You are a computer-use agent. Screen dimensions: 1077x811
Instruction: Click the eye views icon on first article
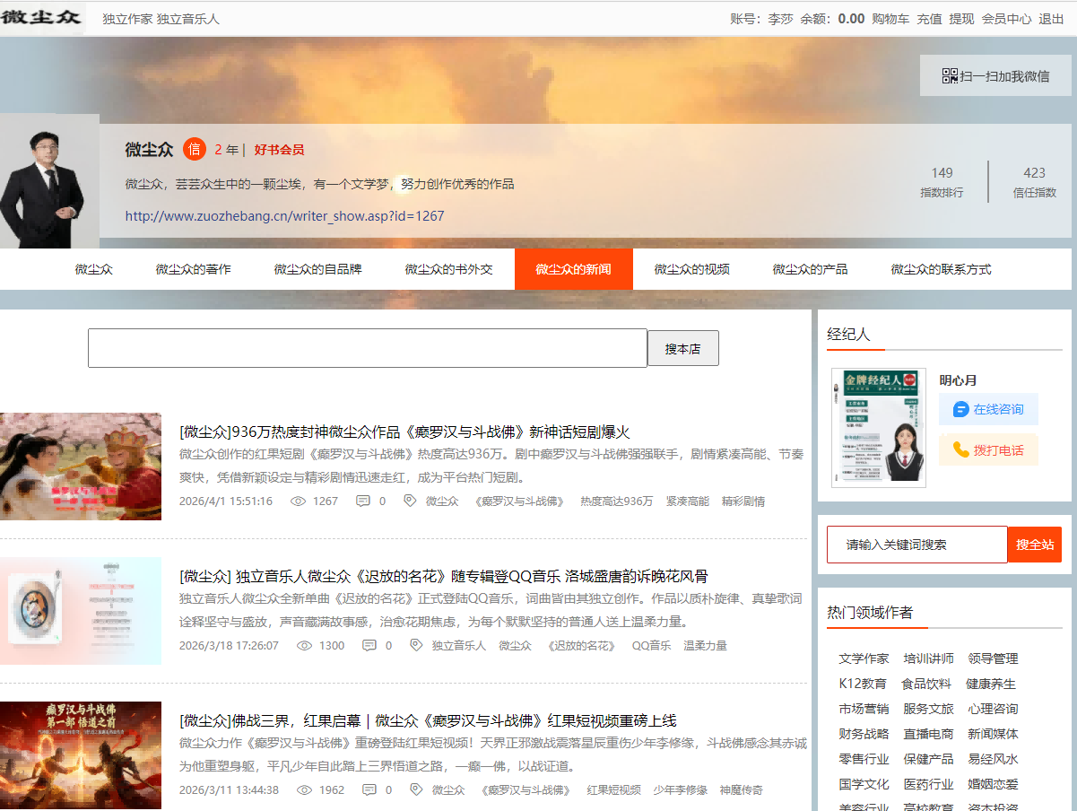(x=299, y=501)
